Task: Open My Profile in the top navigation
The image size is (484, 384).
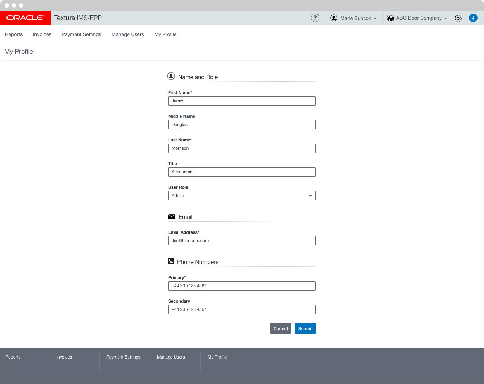Action: pos(165,34)
